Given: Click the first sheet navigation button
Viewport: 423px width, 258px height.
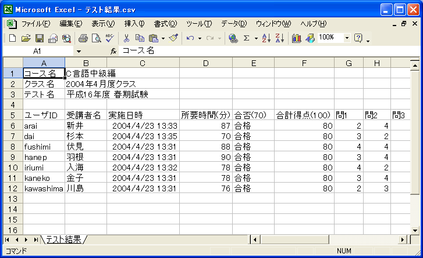Looking at the screenshot, I should point(8,239).
